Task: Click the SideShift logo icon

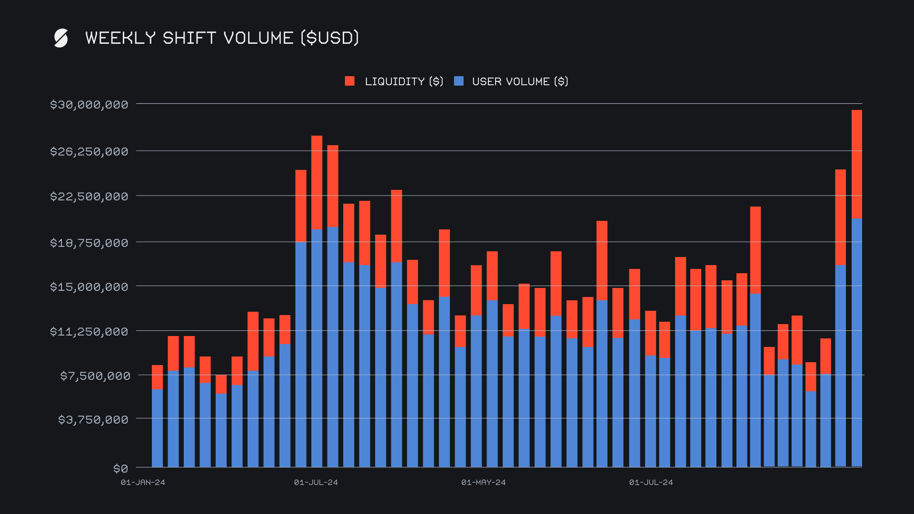Action: 61,38
